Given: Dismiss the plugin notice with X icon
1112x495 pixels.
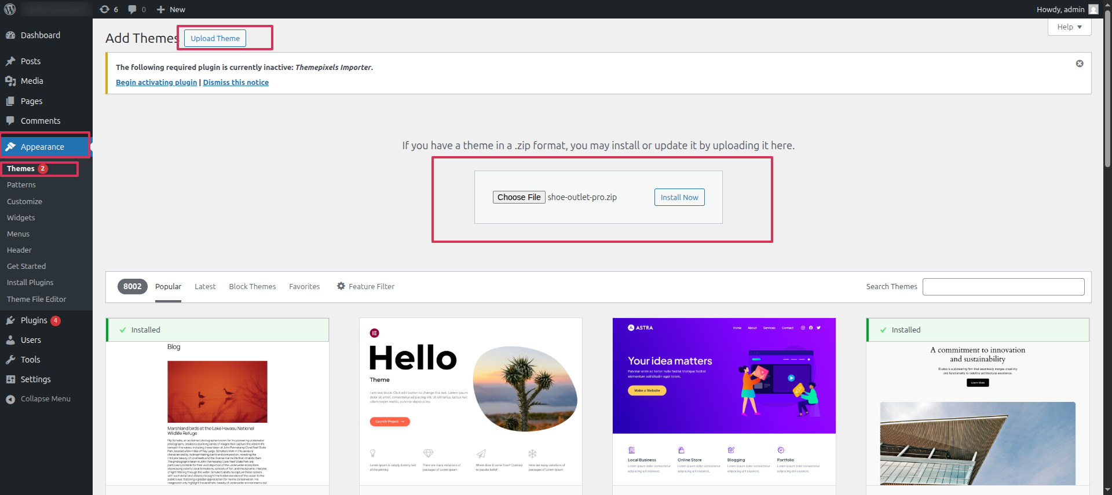Looking at the screenshot, I should click(1080, 64).
